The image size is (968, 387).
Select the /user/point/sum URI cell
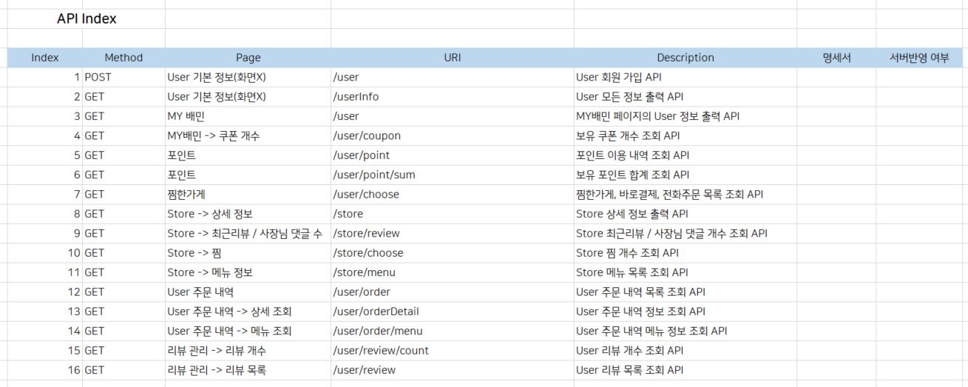[370, 175]
